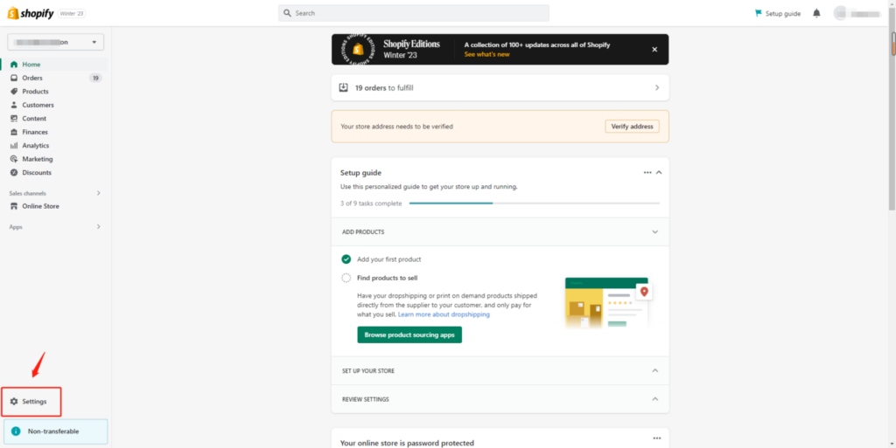Image resolution: width=896 pixels, height=448 pixels.
Task: Click the orders-to-fulfill download icon
Action: pyautogui.click(x=343, y=87)
